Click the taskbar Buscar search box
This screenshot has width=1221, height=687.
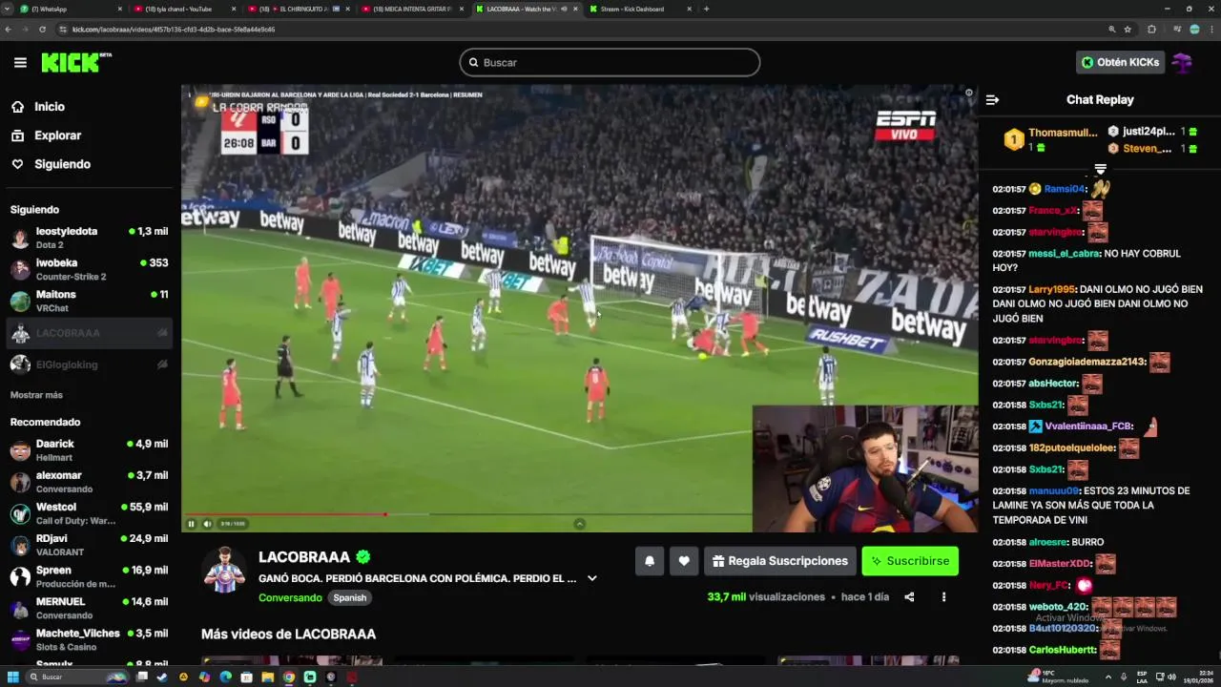(79, 677)
